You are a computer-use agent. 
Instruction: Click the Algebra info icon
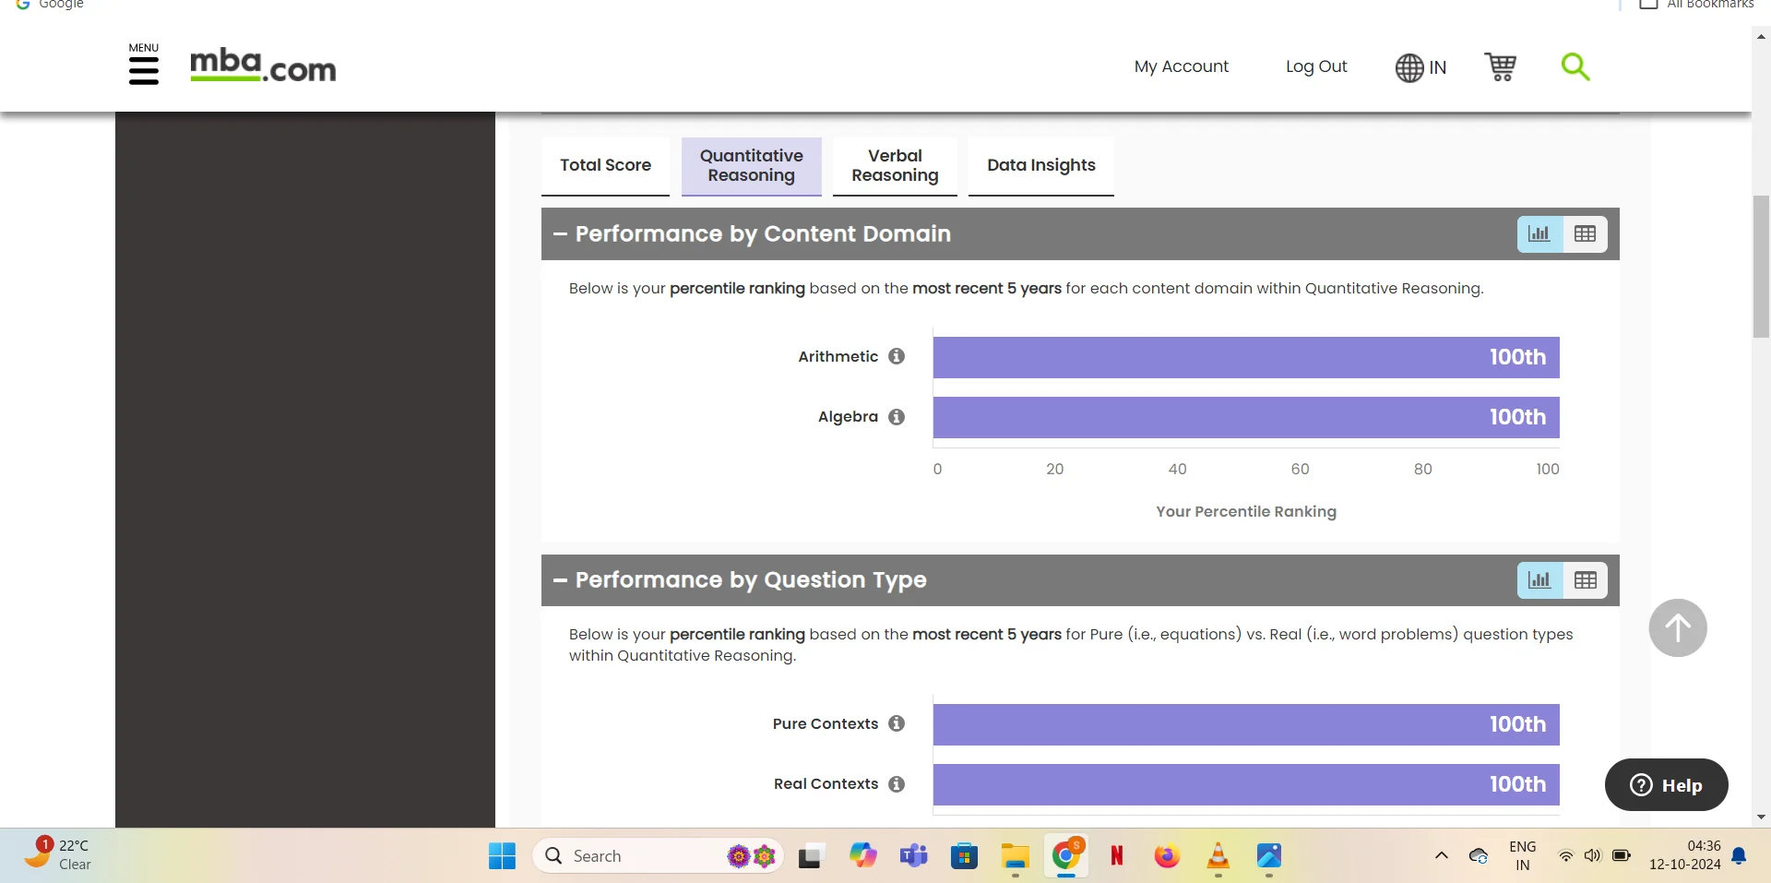pos(897,417)
